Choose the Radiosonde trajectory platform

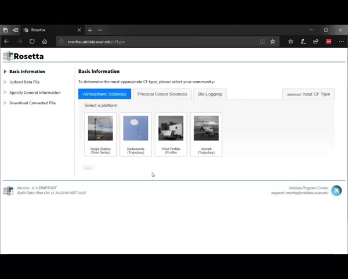coord(136,134)
